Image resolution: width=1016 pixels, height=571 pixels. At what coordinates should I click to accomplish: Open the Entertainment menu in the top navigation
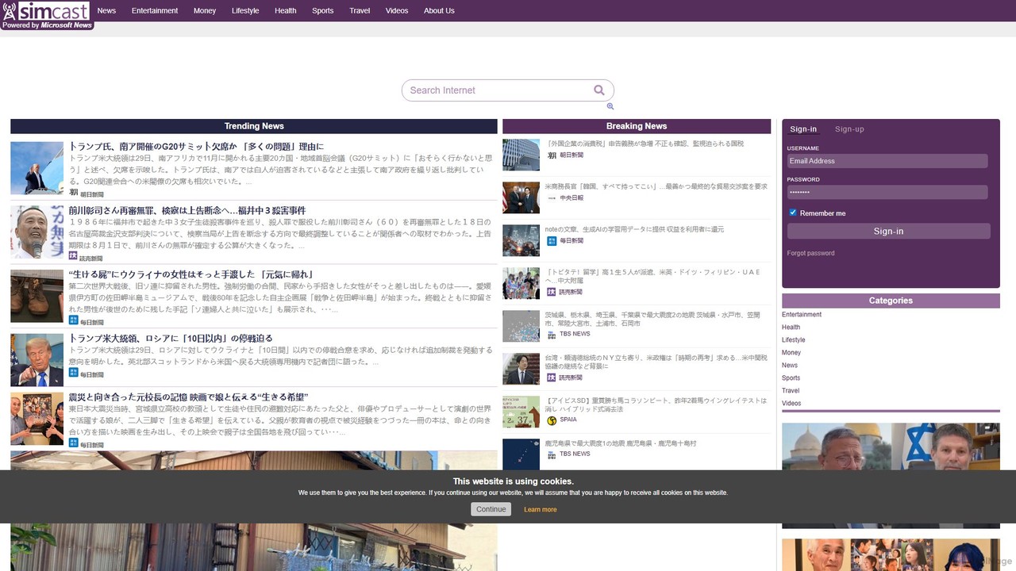[155, 11]
